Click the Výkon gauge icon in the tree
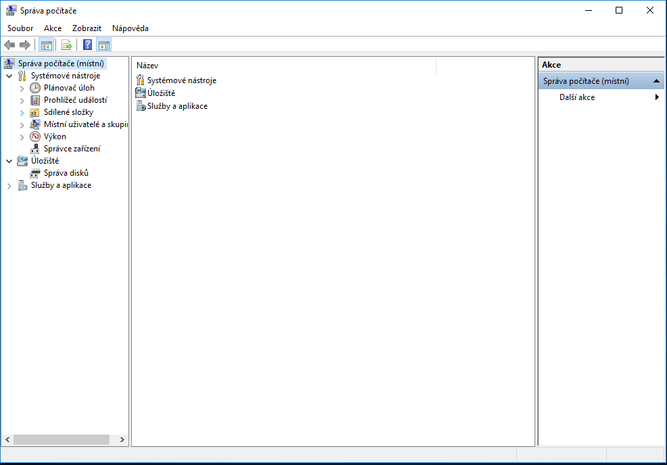 pyautogui.click(x=35, y=137)
